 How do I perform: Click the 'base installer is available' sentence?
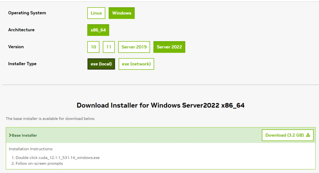50,119
